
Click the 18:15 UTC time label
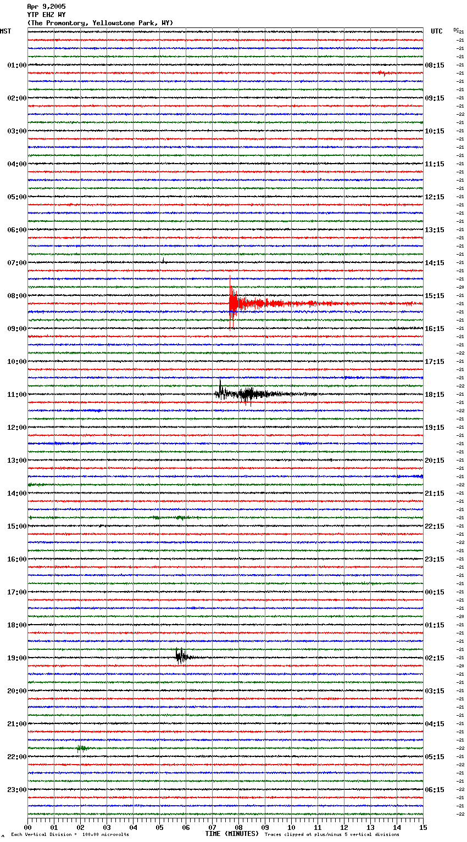[x=435, y=395]
